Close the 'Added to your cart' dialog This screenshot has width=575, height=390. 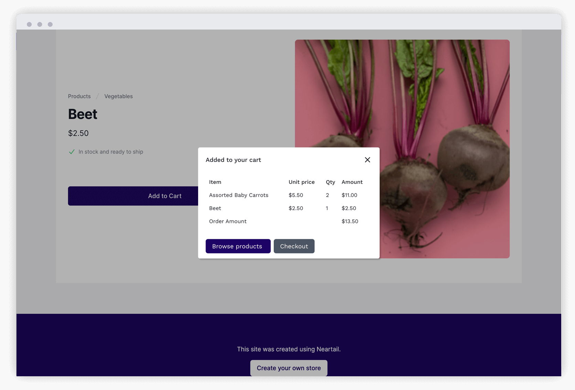click(x=367, y=160)
